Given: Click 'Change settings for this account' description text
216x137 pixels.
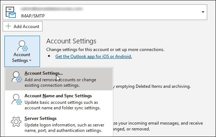Looking at the screenshot, I should (x=105, y=50).
